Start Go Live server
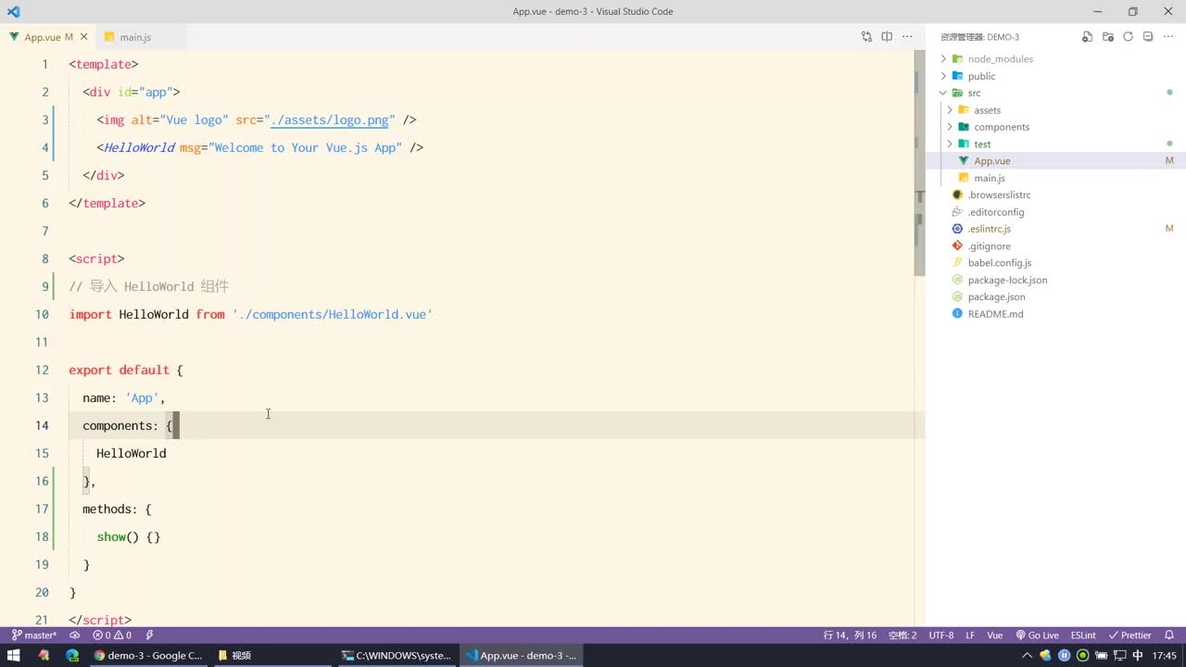Image resolution: width=1186 pixels, height=667 pixels. tap(1037, 636)
